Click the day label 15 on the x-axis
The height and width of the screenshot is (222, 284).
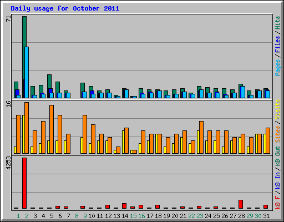pos(133,216)
